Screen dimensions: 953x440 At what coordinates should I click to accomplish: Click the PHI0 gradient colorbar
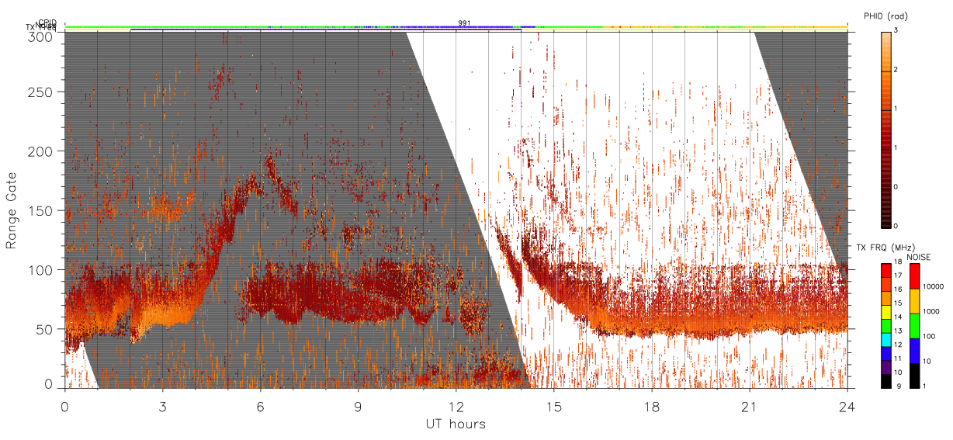887,129
